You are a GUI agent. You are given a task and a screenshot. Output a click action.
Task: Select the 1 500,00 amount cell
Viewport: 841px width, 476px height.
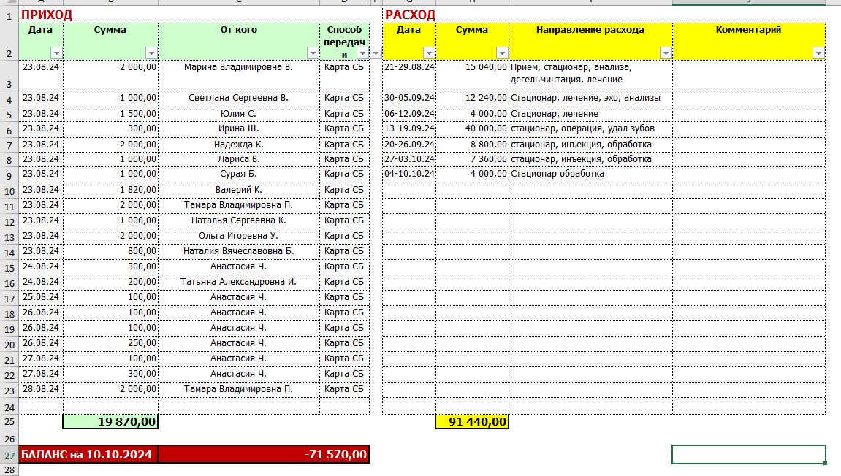point(110,114)
